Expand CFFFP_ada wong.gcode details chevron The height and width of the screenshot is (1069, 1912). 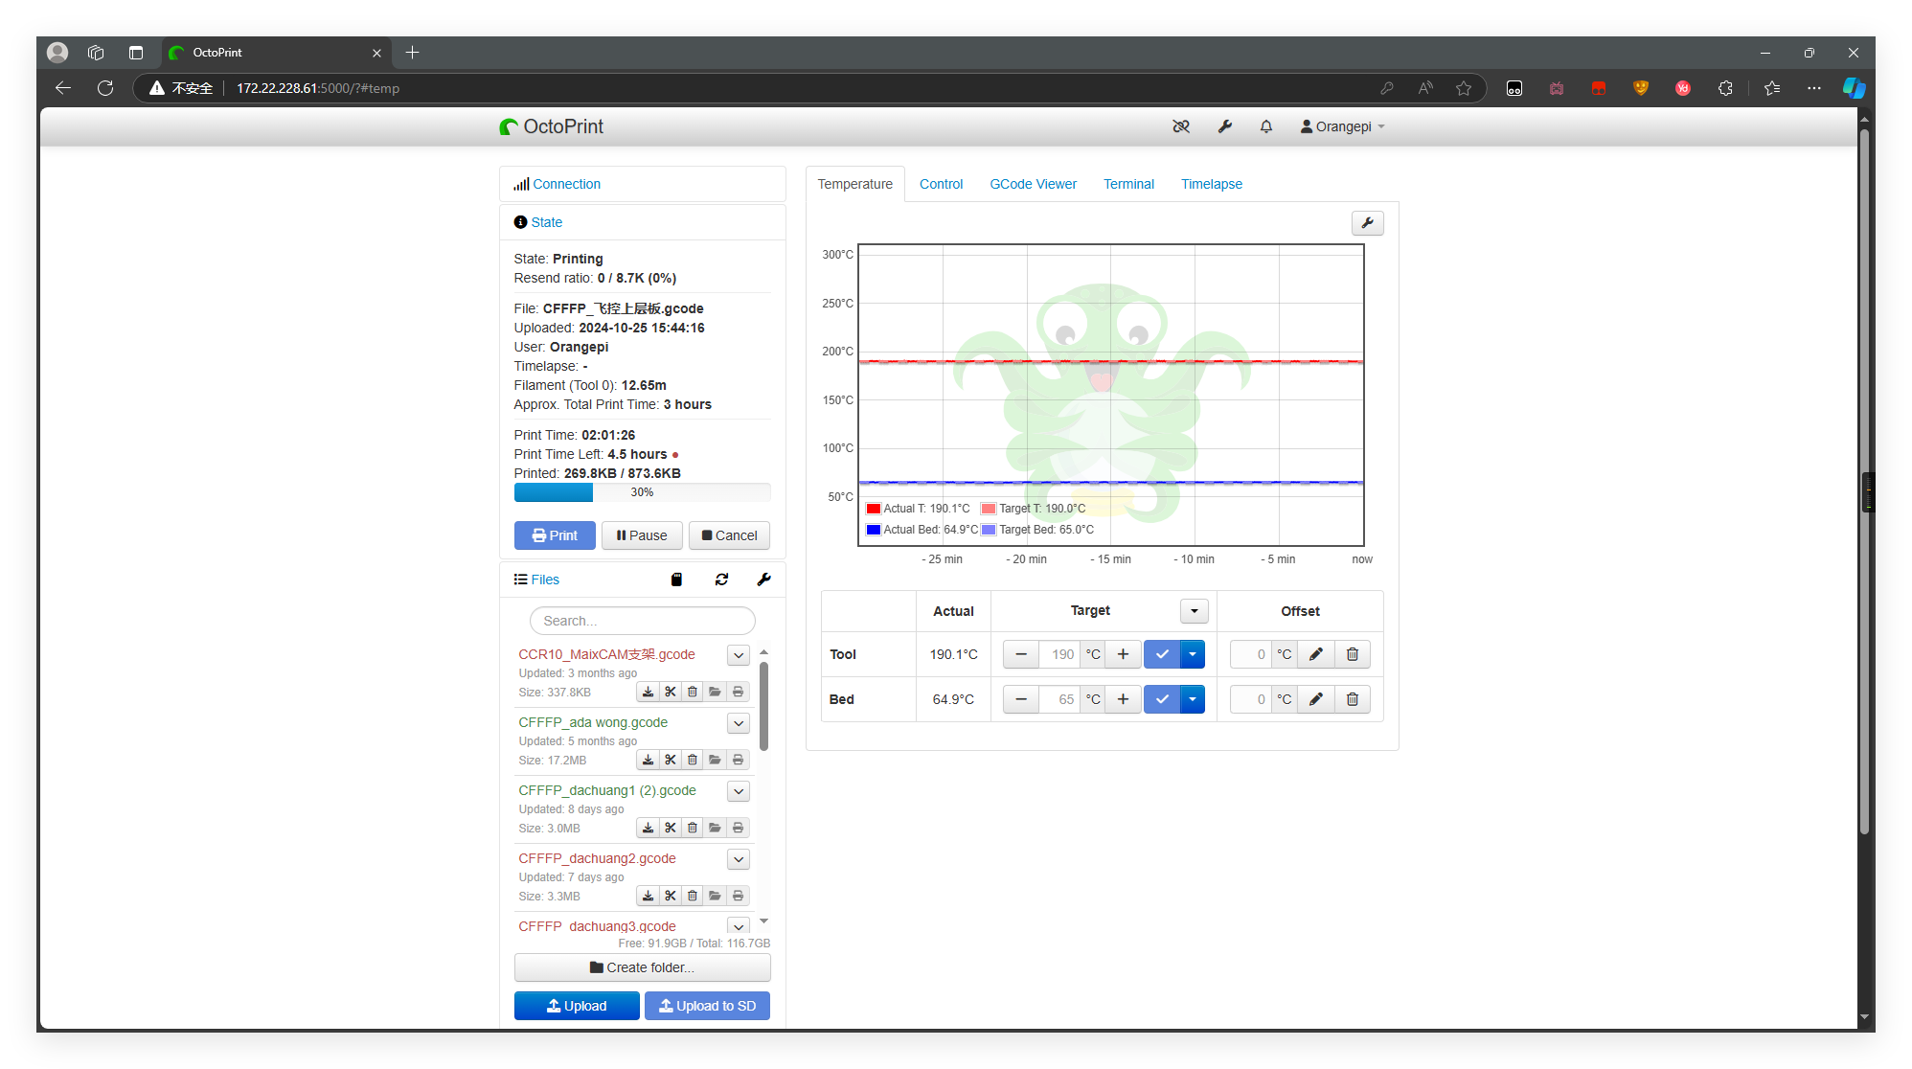[x=738, y=723]
